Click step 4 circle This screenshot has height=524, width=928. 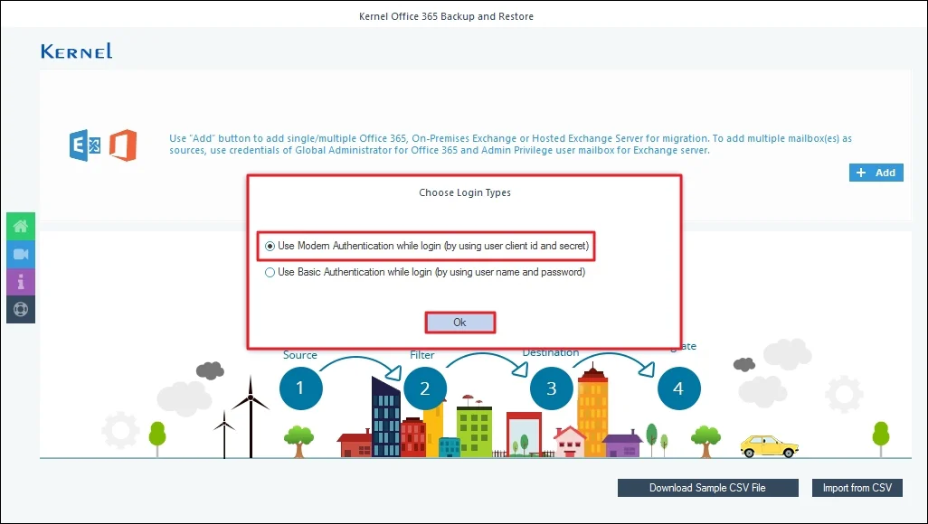679,388
